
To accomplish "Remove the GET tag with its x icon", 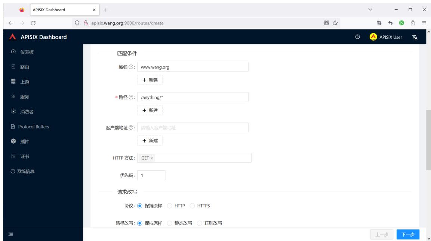I will tap(151, 158).
